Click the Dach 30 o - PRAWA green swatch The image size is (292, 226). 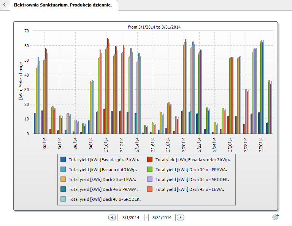pos(150,170)
